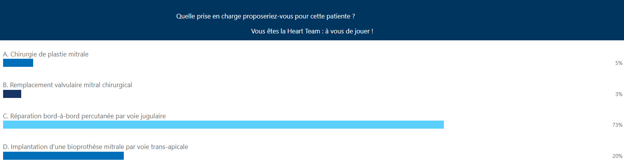624x164 pixels.
Task: Click the option D result bar
Action: [x=63, y=156]
